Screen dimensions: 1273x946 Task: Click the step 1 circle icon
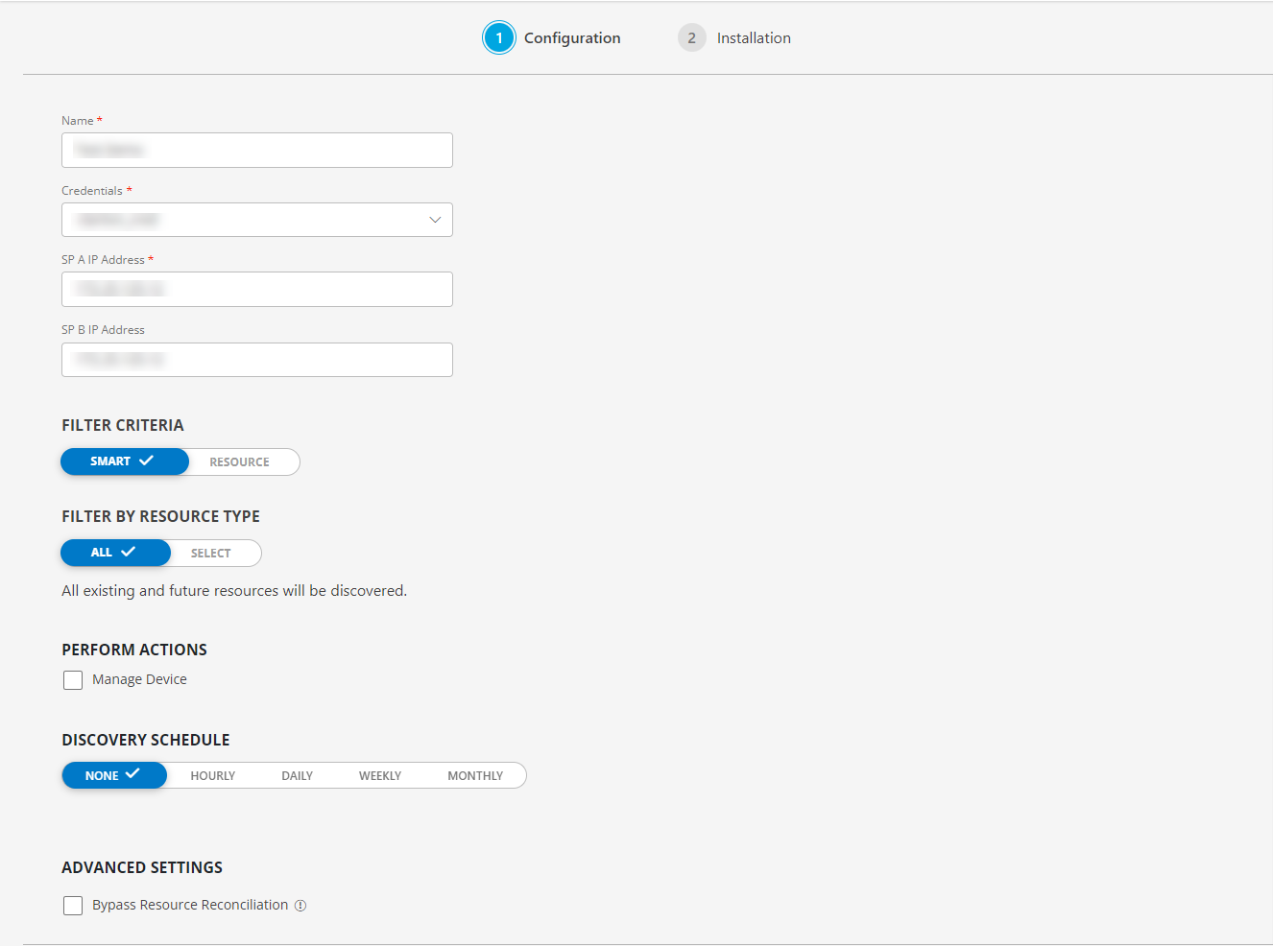click(x=499, y=37)
